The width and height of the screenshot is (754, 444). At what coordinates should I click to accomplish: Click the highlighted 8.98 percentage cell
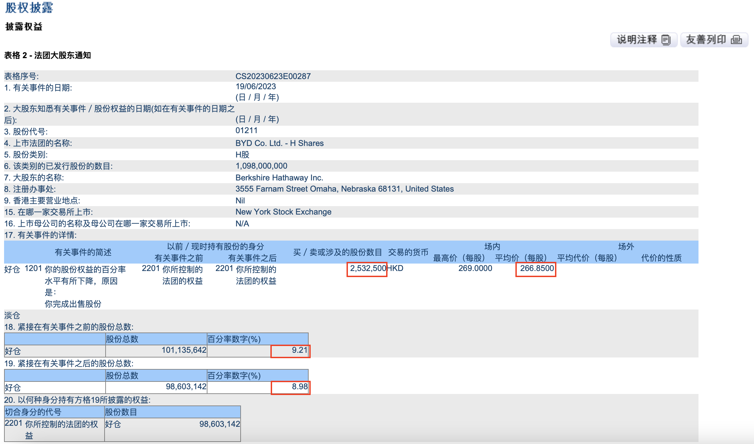click(299, 387)
